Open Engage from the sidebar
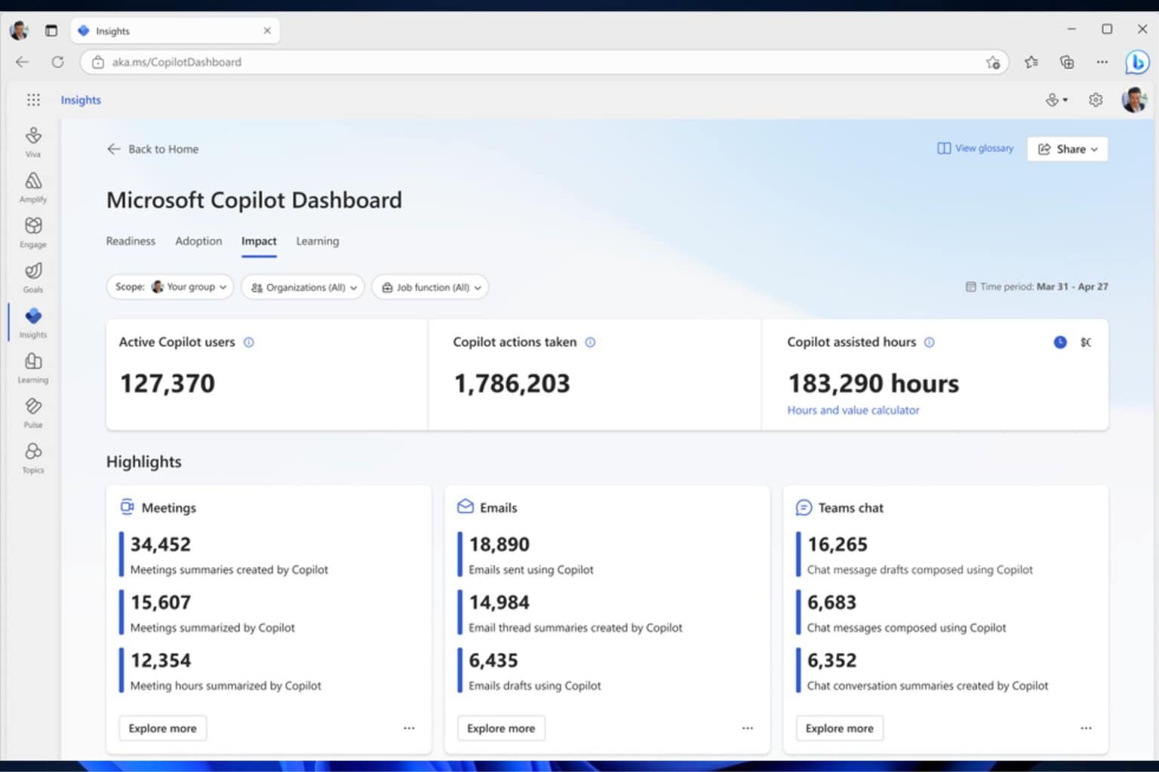 [33, 232]
